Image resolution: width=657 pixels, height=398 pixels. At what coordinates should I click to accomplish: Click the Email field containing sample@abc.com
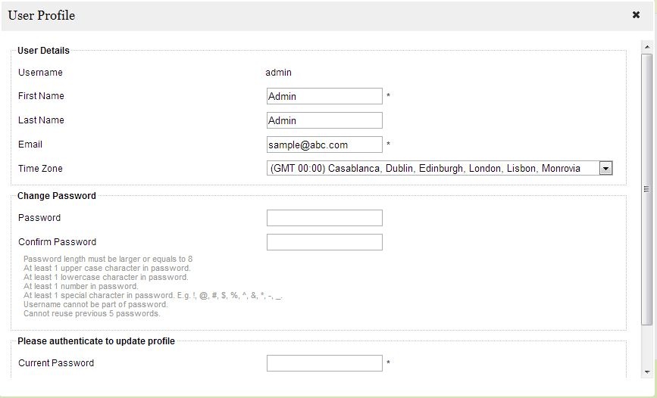click(324, 145)
